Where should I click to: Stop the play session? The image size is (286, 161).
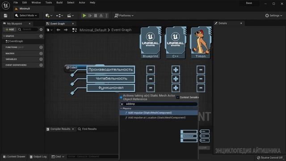pyautogui.click(x=96, y=16)
